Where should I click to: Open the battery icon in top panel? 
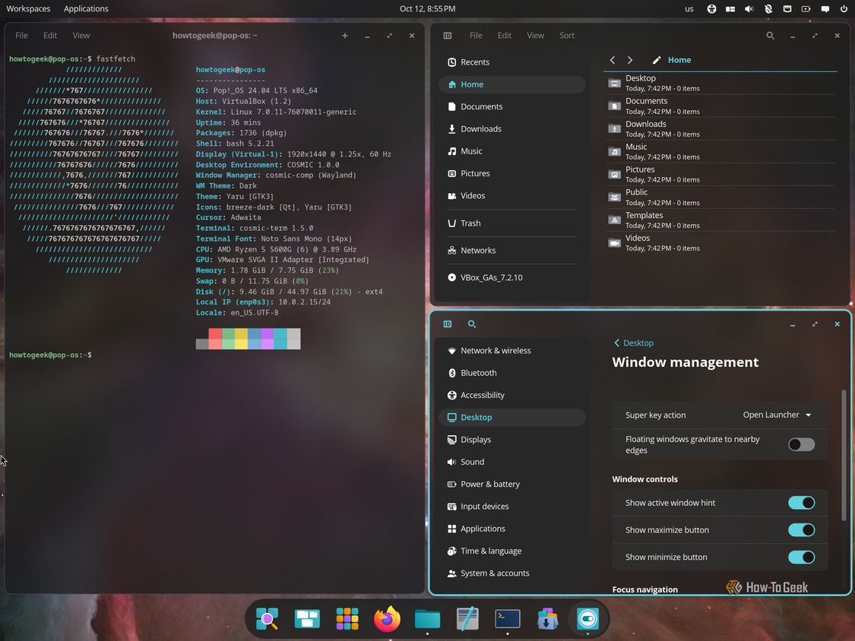(x=806, y=8)
